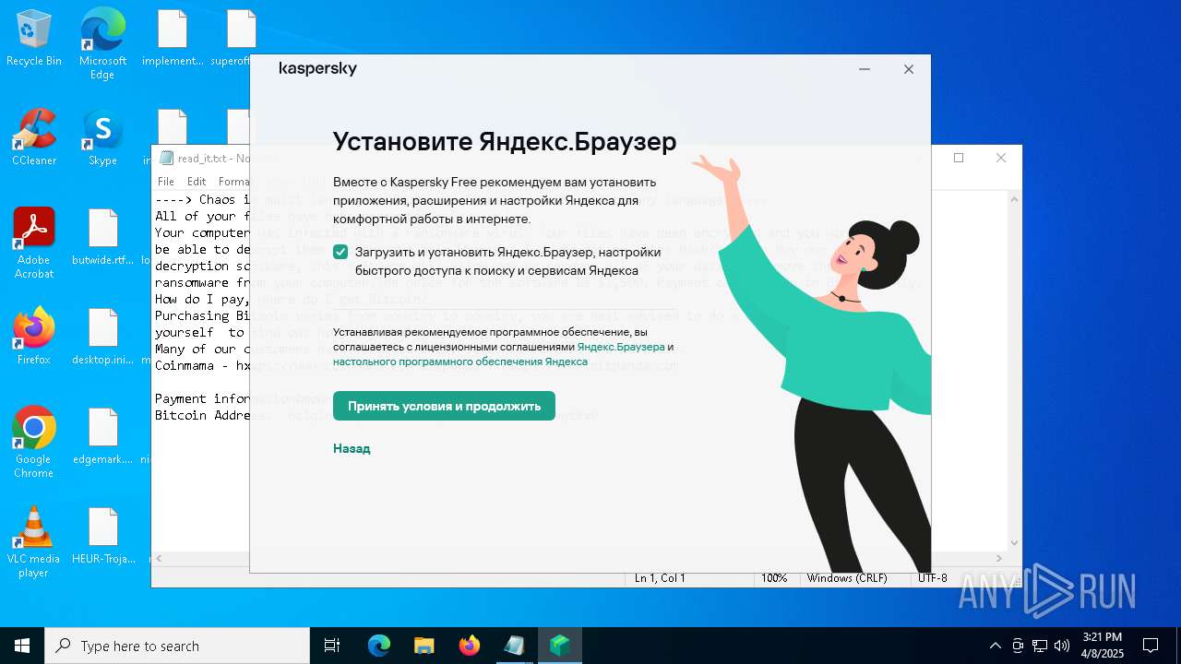Open Microsoft Edge desktop shortcut

102,44
